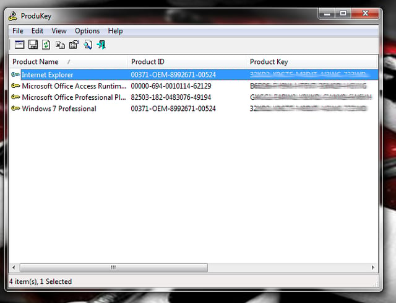Click the key icon beside Internet Explorer
The image size is (396, 303).
15,74
